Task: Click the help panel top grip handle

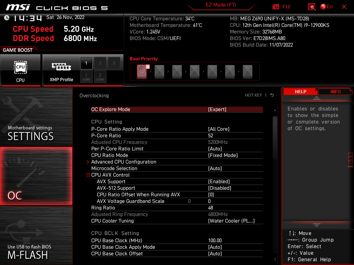Action: pyautogui.click(x=317, y=98)
